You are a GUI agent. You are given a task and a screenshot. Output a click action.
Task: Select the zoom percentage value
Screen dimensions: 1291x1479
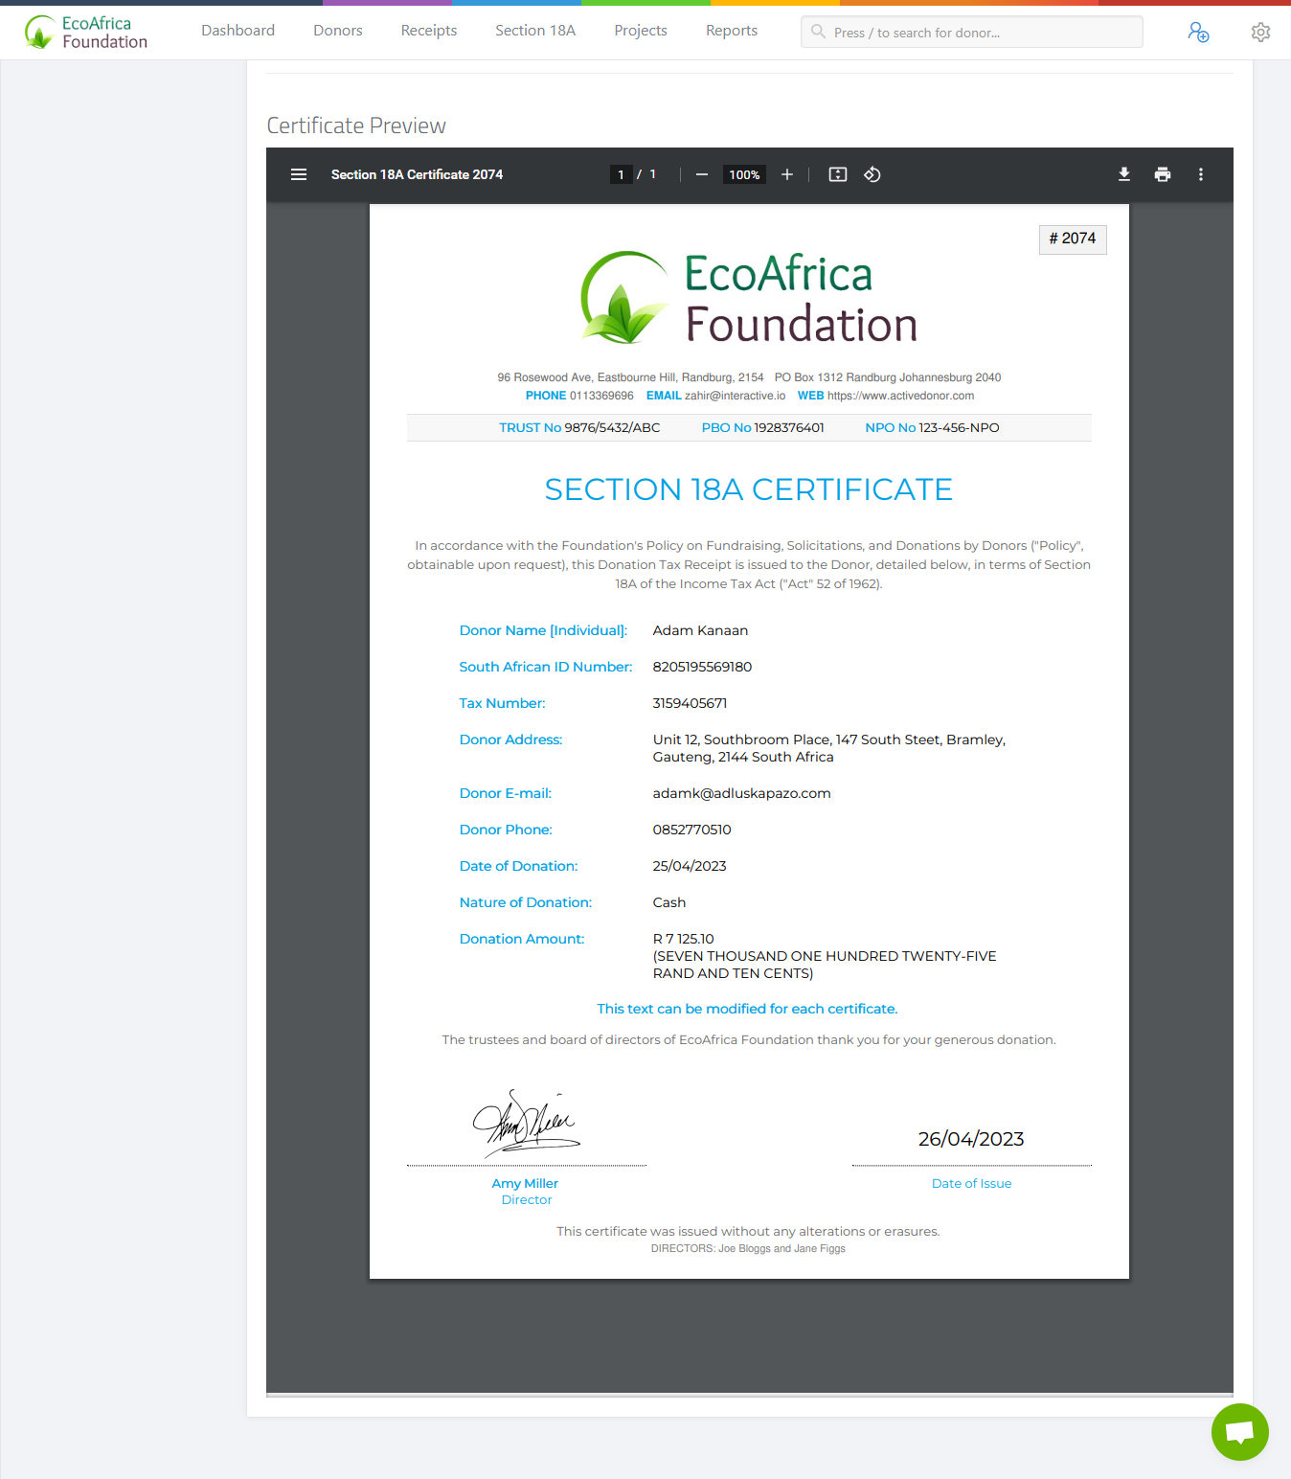(x=744, y=174)
